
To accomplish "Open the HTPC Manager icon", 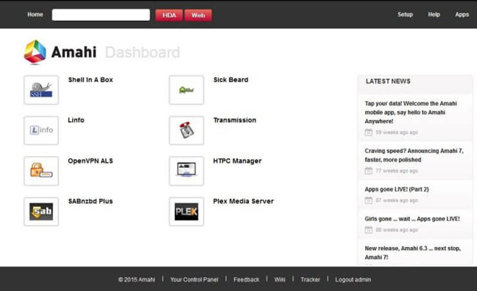I will 187,171.
